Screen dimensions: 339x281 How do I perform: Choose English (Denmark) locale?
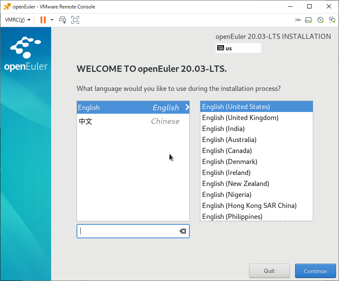[257, 161]
